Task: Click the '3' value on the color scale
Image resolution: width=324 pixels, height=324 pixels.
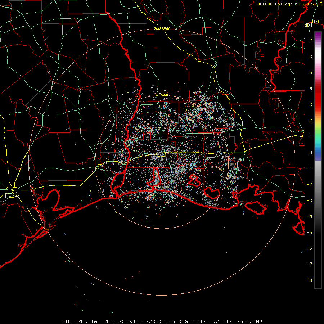Action: click(311, 104)
